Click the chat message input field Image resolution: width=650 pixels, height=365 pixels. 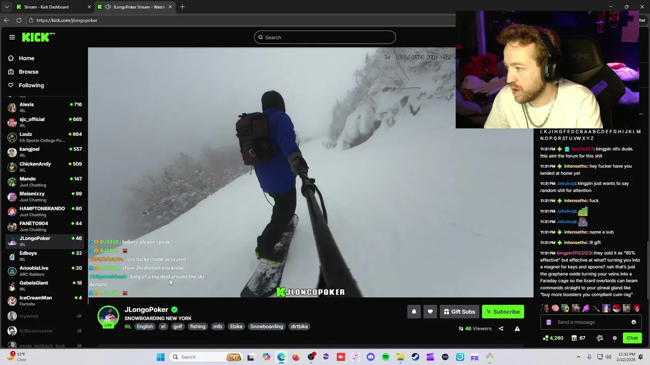[590, 322]
